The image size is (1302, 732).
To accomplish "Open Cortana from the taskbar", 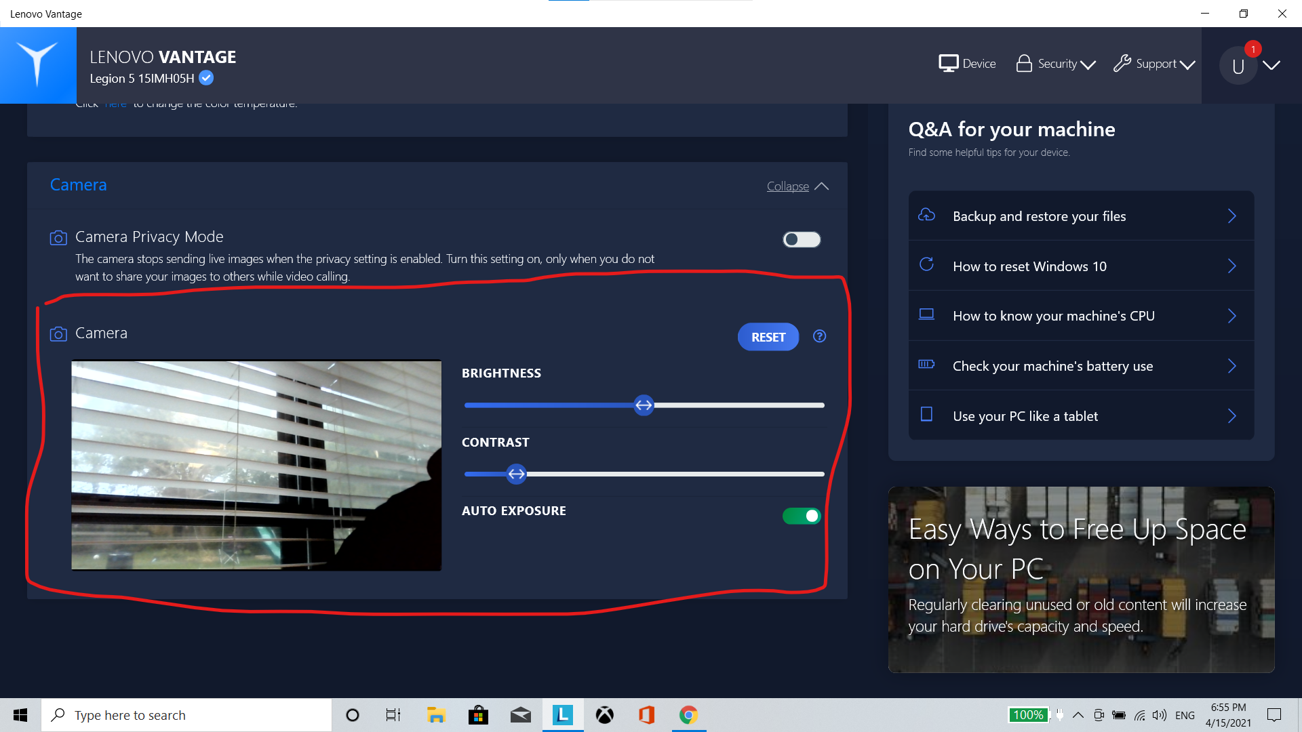I will [352, 715].
